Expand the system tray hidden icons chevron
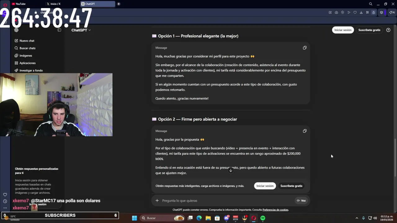 coord(357,218)
